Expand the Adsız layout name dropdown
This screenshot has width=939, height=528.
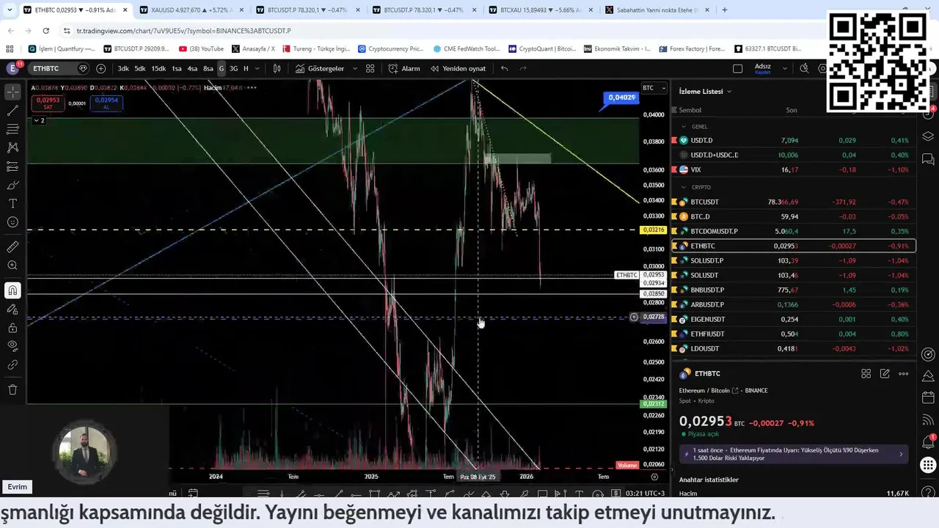[x=784, y=68]
